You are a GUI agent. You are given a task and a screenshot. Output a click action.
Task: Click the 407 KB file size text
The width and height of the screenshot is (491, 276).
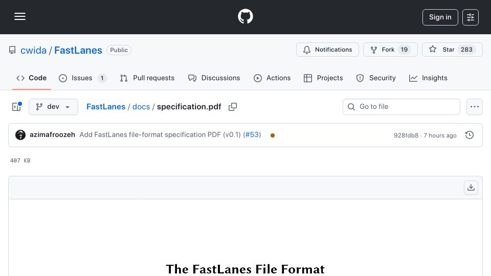point(20,160)
